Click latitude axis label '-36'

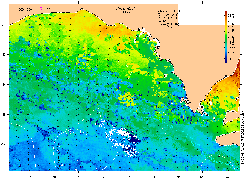3,144
